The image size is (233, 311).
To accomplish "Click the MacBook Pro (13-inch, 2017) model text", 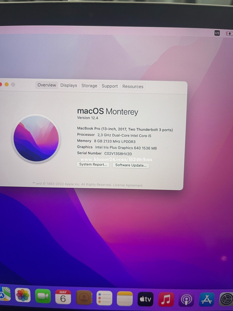I will click(x=125, y=129).
